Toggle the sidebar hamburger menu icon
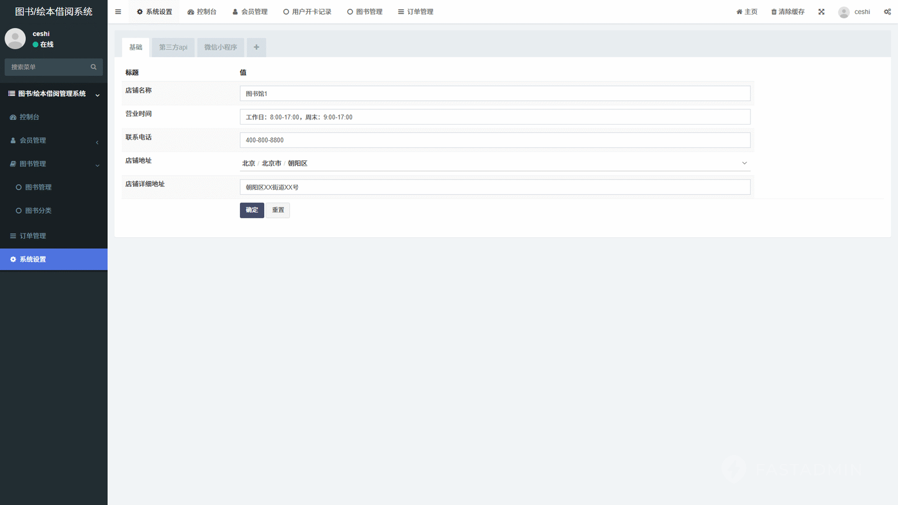 (118, 12)
